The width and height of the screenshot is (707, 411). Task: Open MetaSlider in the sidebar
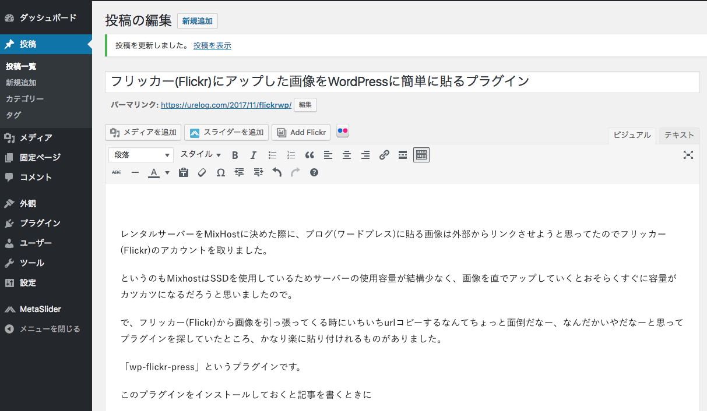pos(46,309)
